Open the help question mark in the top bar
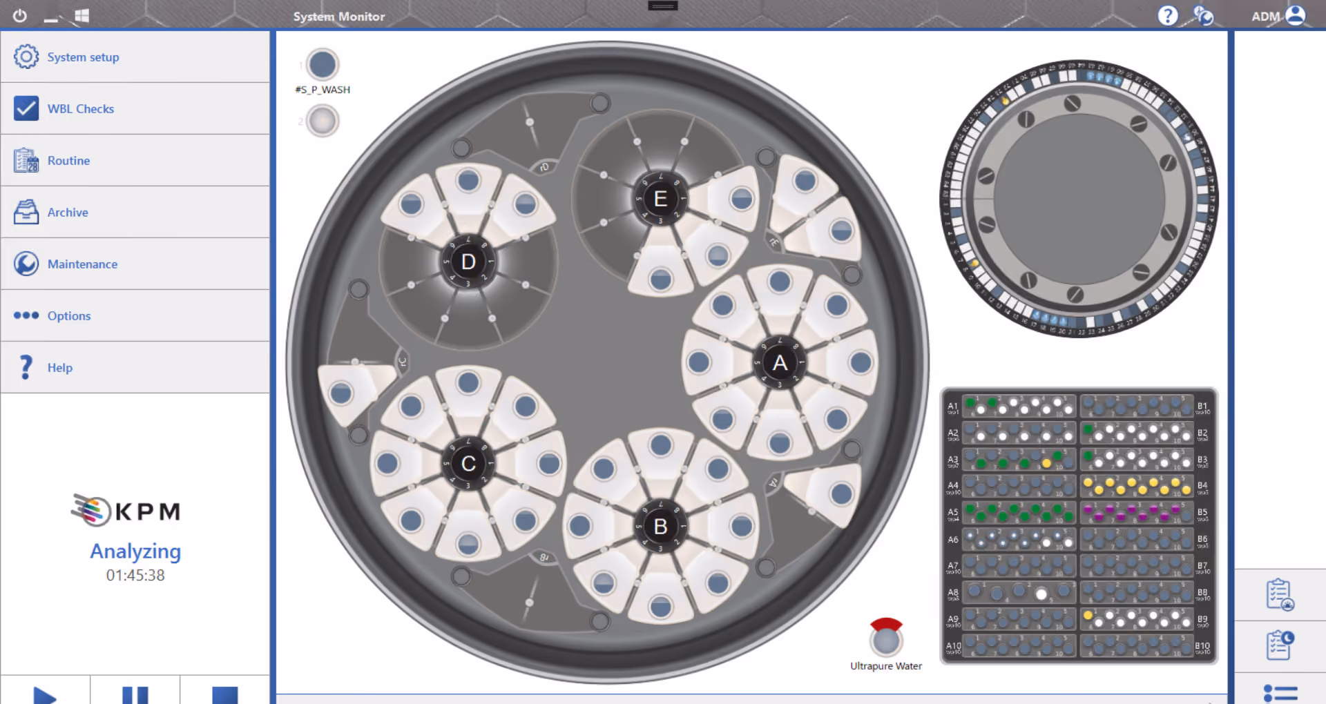This screenshot has width=1326, height=704. (1167, 15)
